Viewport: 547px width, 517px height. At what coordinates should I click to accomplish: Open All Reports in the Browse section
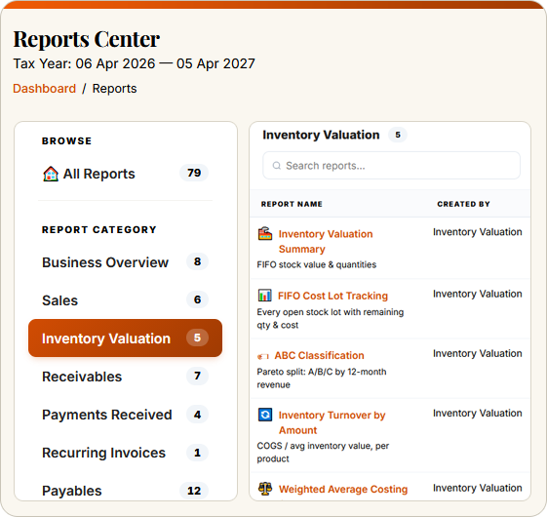pyautogui.click(x=125, y=174)
